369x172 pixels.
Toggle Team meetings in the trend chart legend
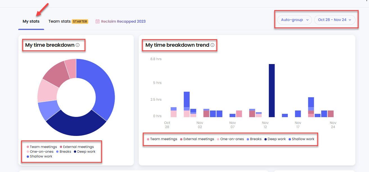[x=148, y=139]
